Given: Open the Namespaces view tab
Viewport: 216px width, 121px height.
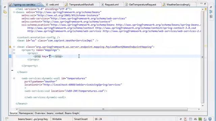Looking at the screenshot, I should click(26, 113).
